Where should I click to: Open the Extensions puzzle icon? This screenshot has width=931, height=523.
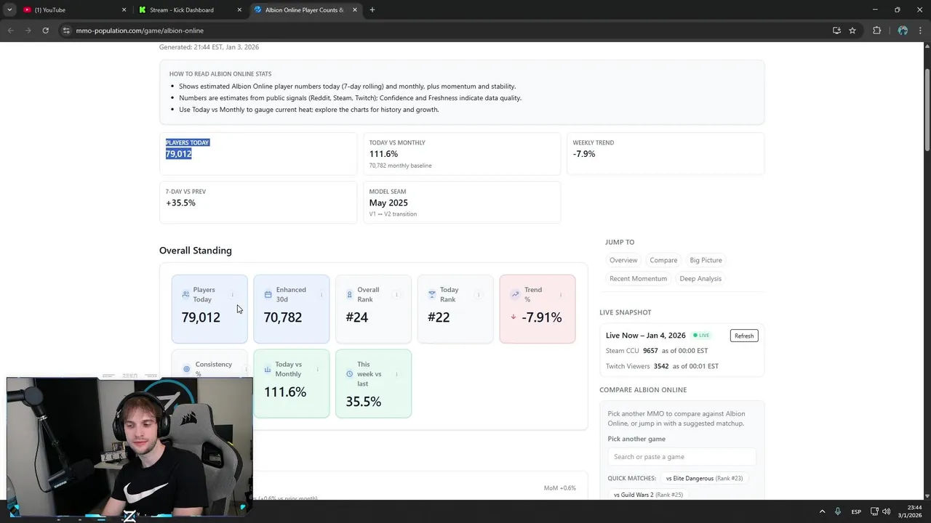click(x=876, y=31)
